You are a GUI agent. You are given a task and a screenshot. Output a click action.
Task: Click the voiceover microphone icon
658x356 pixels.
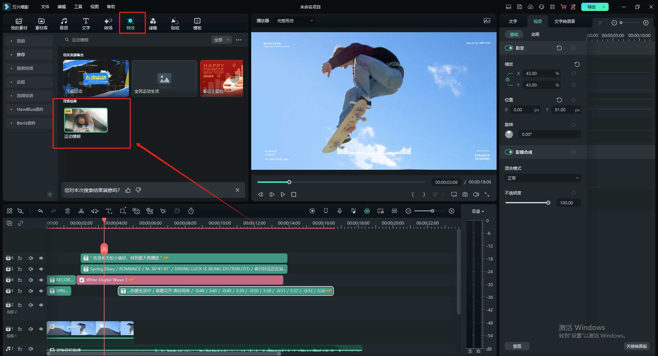pyautogui.click(x=339, y=211)
